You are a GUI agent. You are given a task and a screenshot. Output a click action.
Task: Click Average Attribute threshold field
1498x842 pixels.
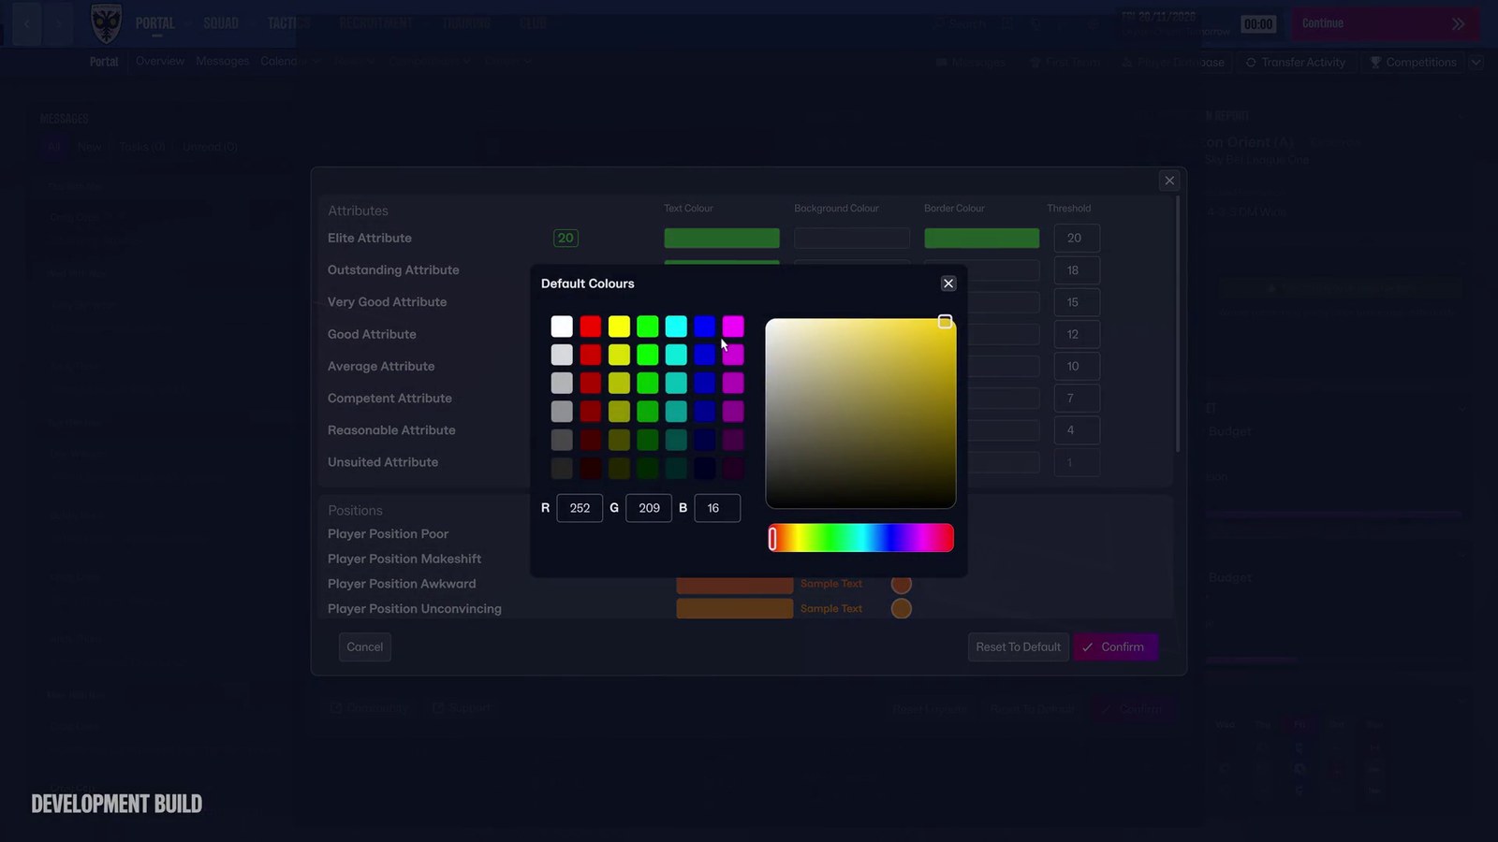coord(1077,366)
